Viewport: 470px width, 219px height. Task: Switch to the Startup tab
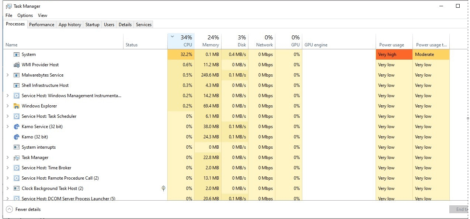[x=93, y=25]
